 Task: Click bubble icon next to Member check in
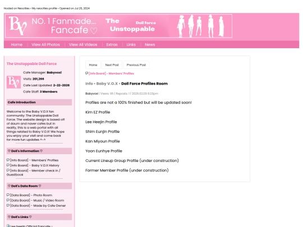click(8, 170)
